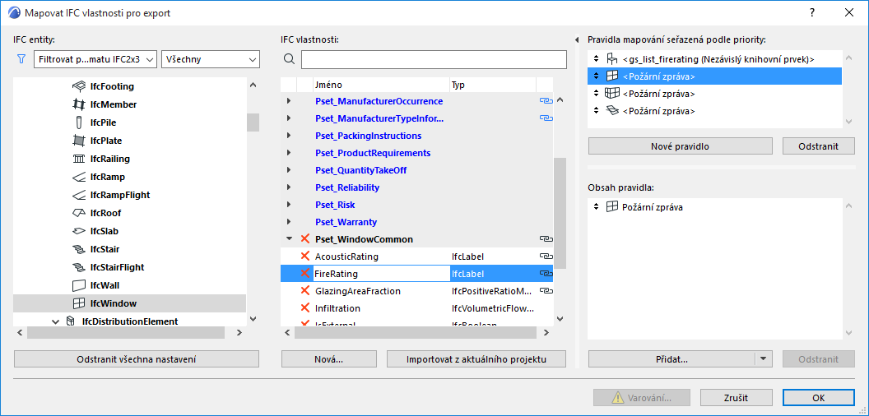Image resolution: width=869 pixels, height=416 pixels.
Task: Click the red X next to FireRating
Action: coord(304,273)
